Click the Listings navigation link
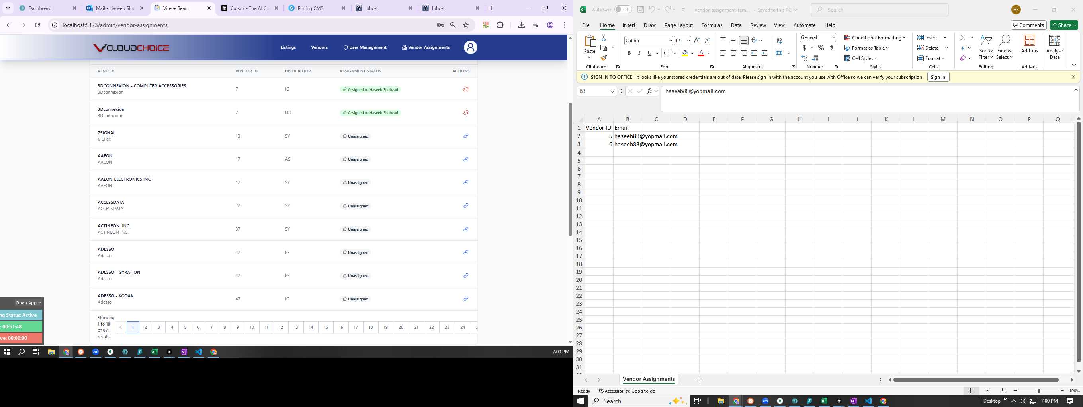The height and width of the screenshot is (407, 1083). pos(288,47)
